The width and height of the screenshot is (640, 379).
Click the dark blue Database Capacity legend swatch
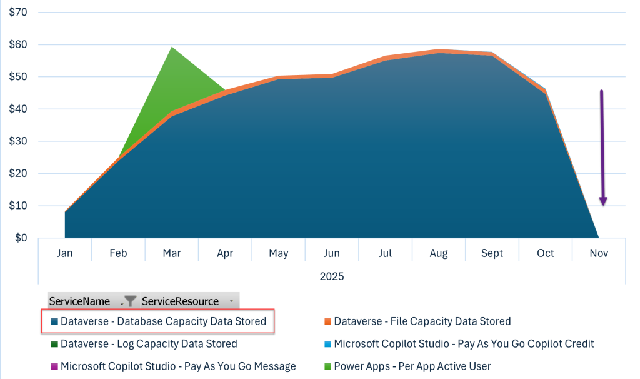pyautogui.click(x=54, y=322)
